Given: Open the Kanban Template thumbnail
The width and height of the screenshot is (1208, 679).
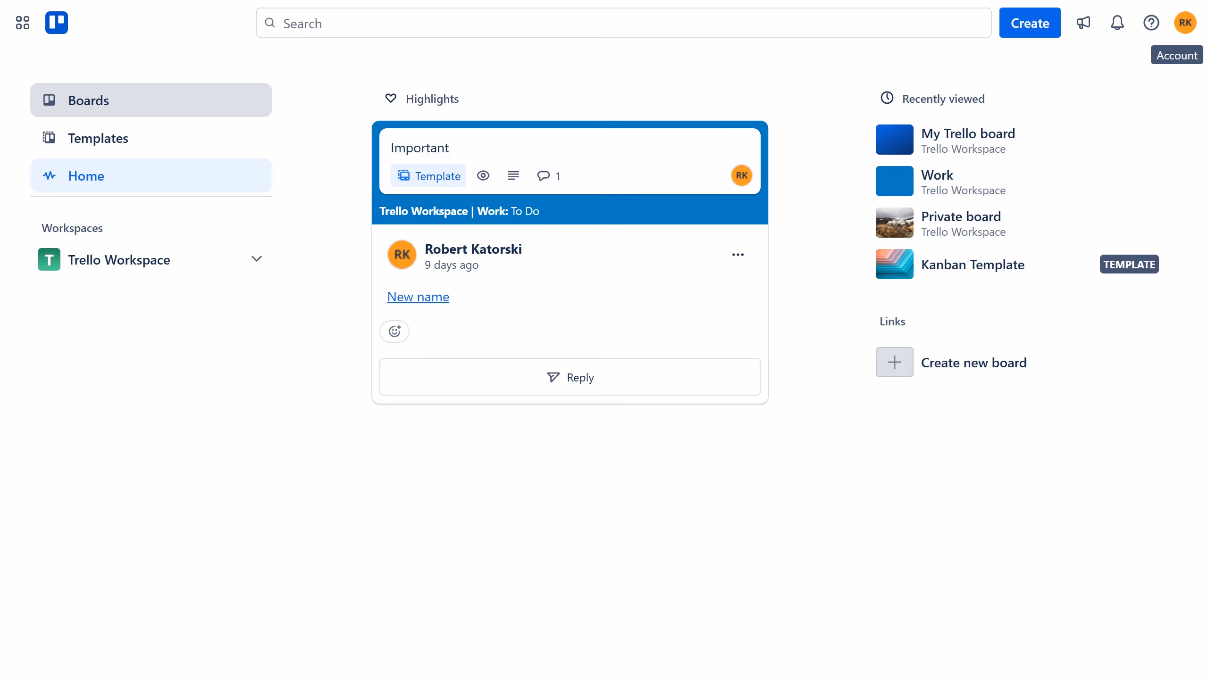Looking at the screenshot, I should tap(895, 264).
